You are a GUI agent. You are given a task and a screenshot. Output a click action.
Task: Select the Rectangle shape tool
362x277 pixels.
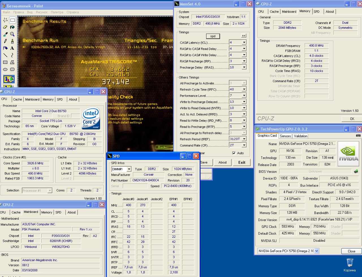[x=5, y=62]
